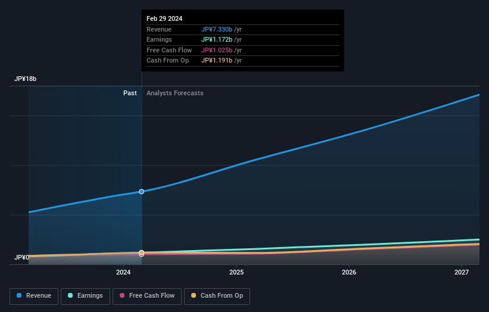Click the JP¥0 y-axis label

pos(21,257)
